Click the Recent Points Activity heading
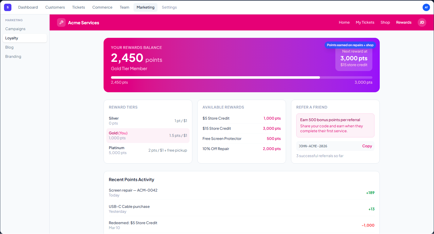Image resolution: width=434 pixels, height=234 pixels. click(x=131, y=180)
